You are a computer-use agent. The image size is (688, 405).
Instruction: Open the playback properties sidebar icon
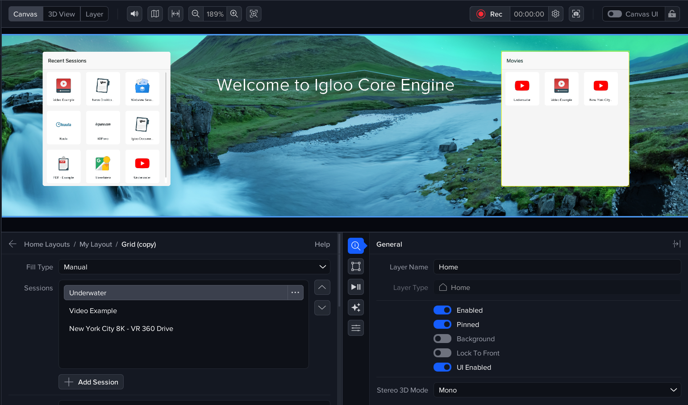(356, 287)
